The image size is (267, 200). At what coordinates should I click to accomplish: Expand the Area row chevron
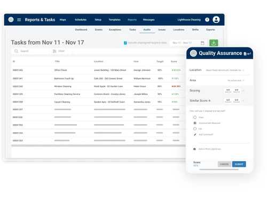(x=244, y=81)
